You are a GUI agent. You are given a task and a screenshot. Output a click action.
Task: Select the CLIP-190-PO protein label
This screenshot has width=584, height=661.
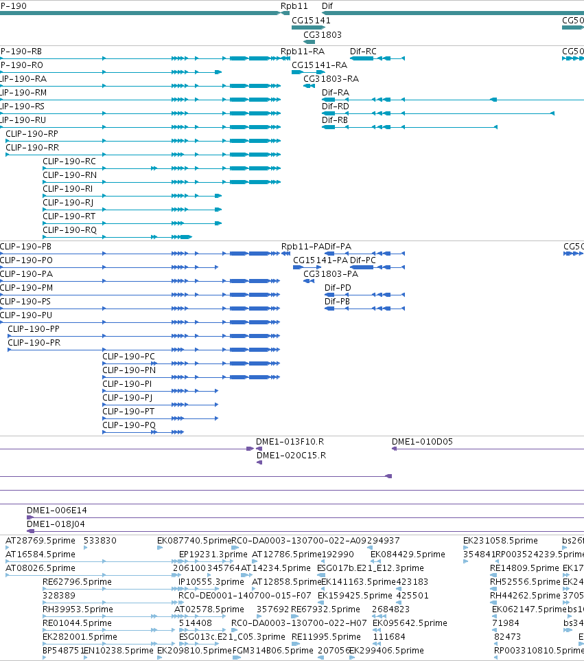tap(26, 260)
